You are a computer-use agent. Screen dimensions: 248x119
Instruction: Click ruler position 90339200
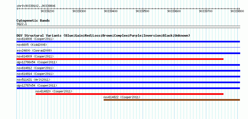pos(47,11)
